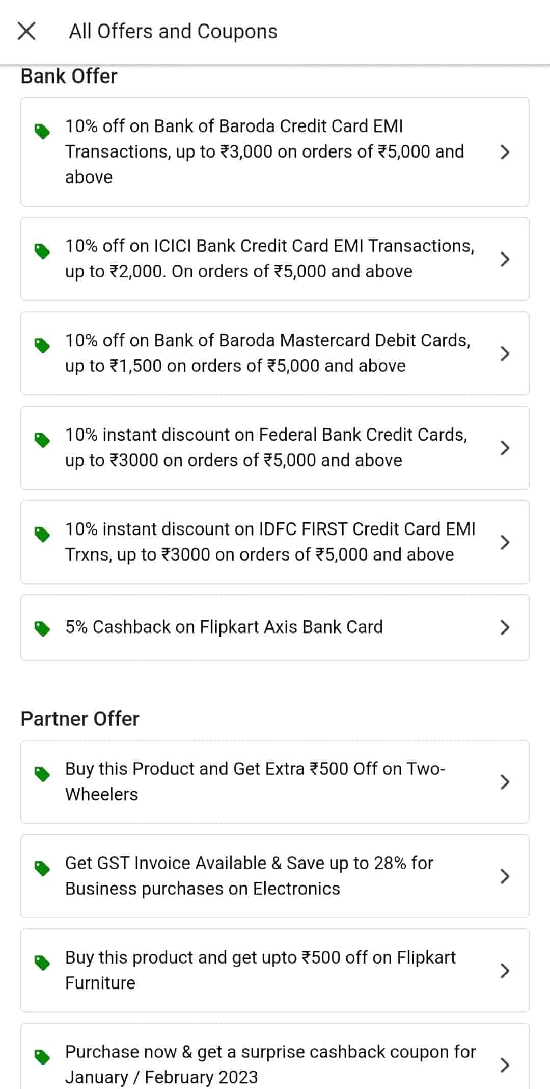View surprise cashback coupon offer for January/February 2023
This screenshot has width=550, height=1089.
click(270, 1064)
